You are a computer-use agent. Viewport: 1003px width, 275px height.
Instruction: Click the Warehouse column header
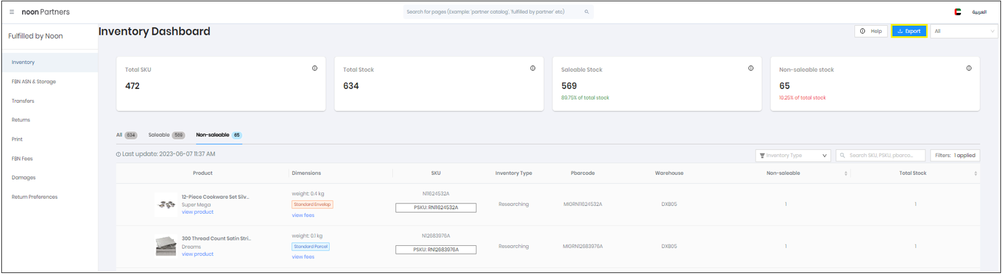(x=669, y=173)
